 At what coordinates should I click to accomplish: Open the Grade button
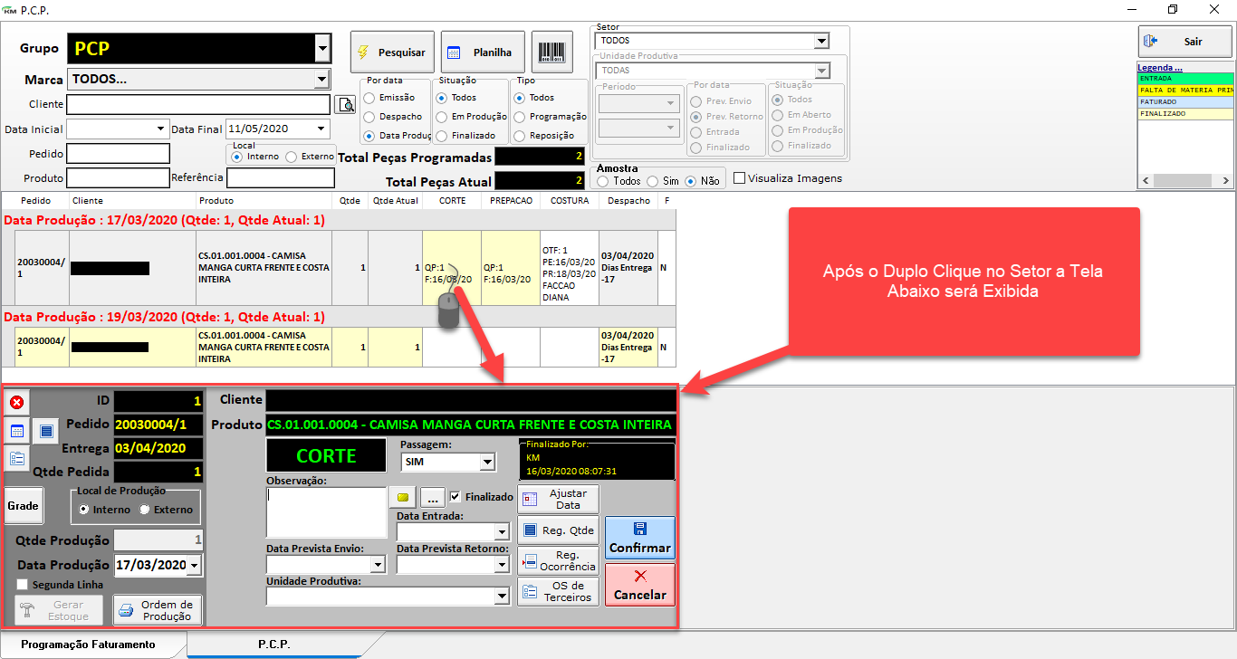click(24, 506)
